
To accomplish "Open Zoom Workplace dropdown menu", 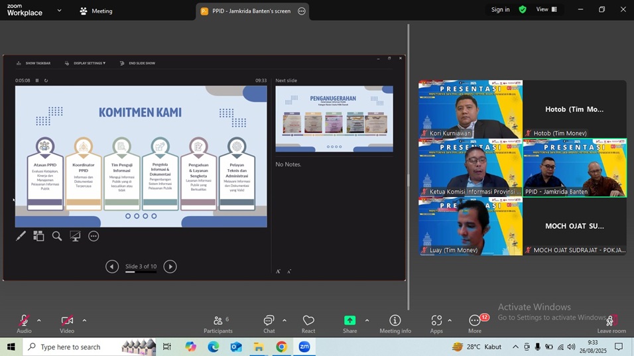I will tap(60, 11).
